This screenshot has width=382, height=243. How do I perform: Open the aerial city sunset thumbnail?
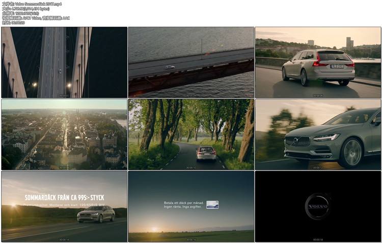tap(64, 134)
